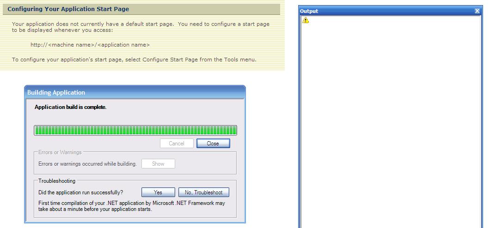Choose No, Troubleshoot button
Viewport: 490px width, 228px height.
(x=204, y=192)
